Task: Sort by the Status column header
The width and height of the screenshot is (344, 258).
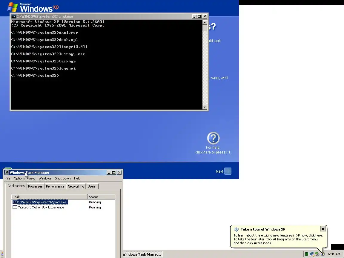Action: click(101, 197)
